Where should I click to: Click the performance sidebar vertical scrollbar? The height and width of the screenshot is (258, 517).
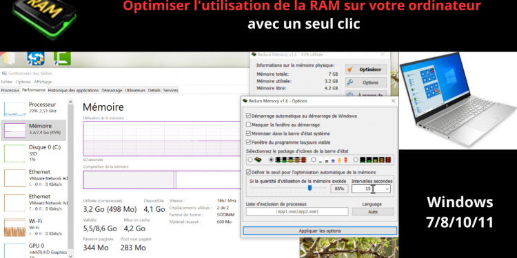[70, 178]
